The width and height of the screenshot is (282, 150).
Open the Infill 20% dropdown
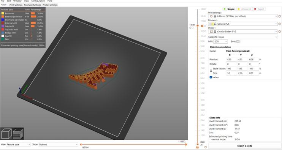point(221,41)
